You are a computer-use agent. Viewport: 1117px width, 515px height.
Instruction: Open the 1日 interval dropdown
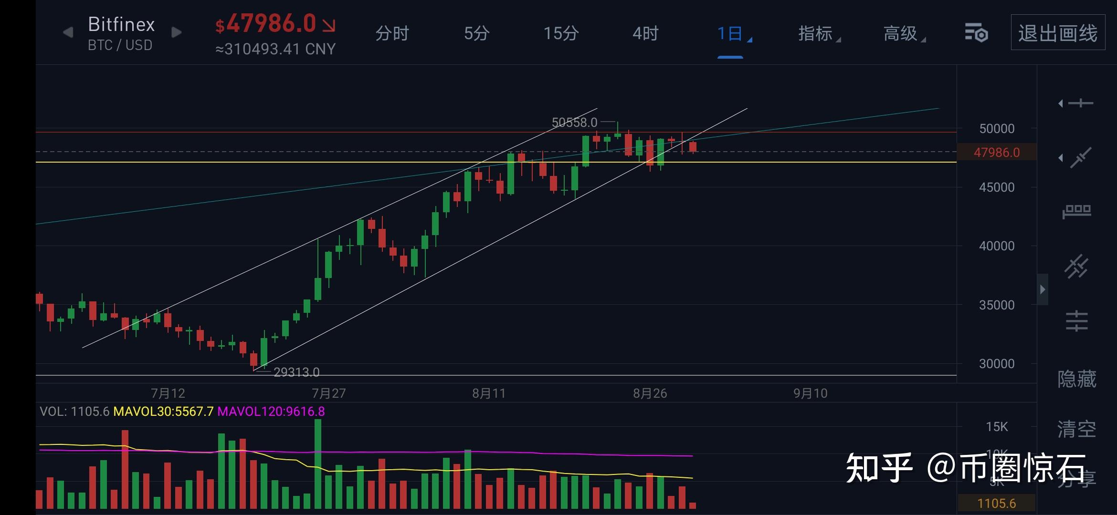734,33
